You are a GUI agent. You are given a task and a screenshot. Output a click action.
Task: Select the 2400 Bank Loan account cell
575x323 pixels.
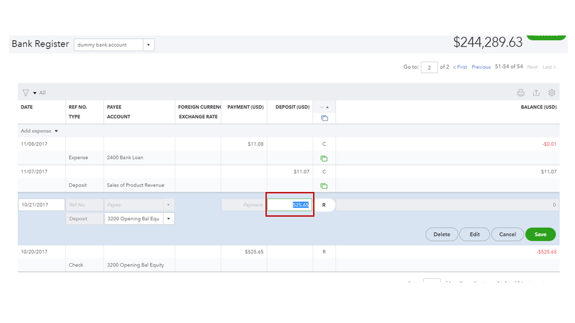pyautogui.click(x=125, y=157)
